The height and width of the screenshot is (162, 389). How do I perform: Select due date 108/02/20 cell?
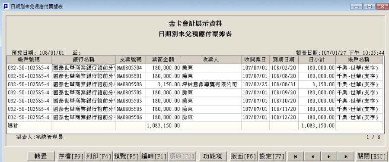point(284,68)
